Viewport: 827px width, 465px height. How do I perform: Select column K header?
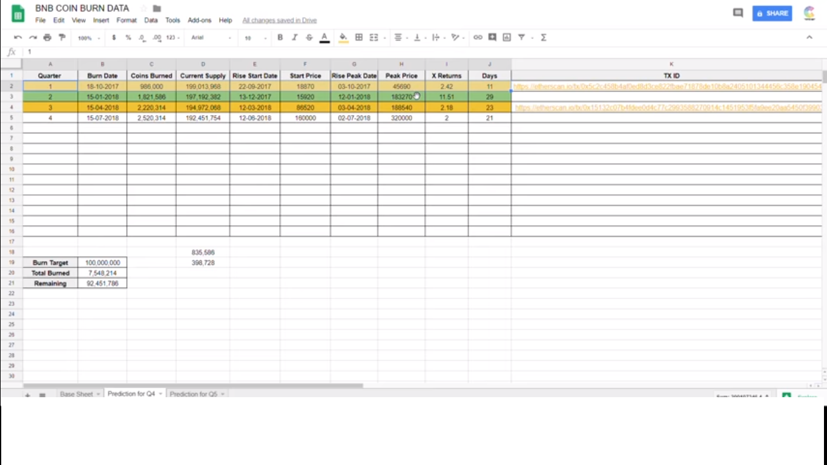pyautogui.click(x=671, y=64)
